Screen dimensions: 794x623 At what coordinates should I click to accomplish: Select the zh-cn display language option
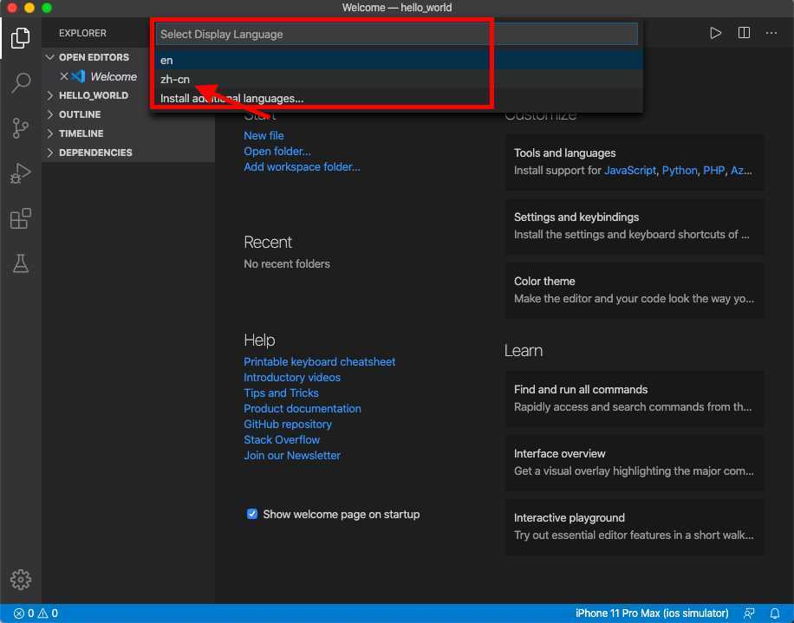[397, 80]
